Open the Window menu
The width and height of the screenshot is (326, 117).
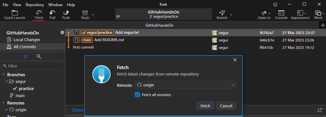(x=55, y=4)
